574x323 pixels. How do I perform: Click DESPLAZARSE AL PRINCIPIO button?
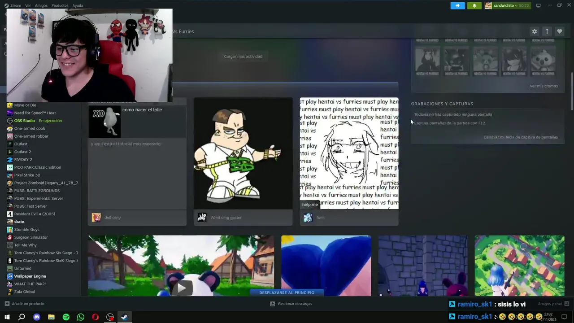[x=287, y=292]
